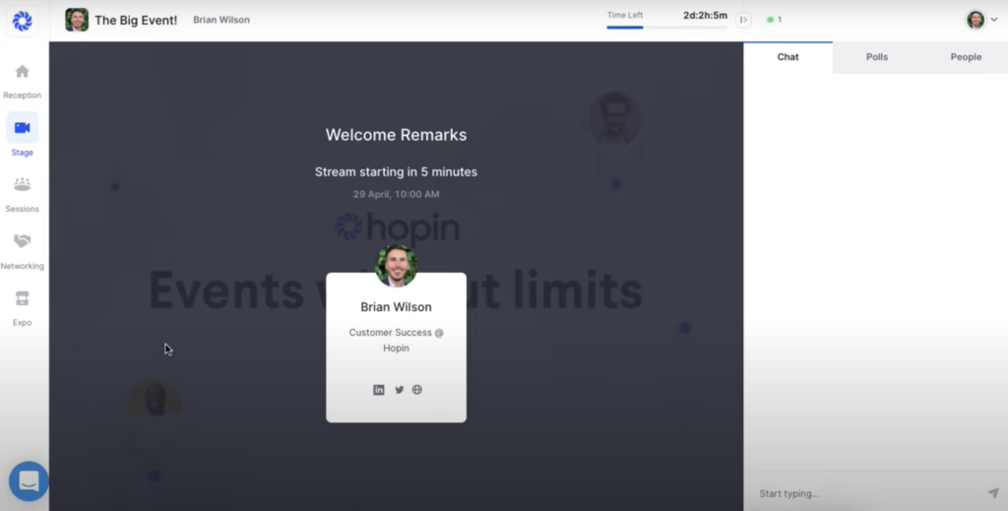The height and width of the screenshot is (511, 1008).
Task: Click the Stream starting in 5 minutes text
Action: 396,172
